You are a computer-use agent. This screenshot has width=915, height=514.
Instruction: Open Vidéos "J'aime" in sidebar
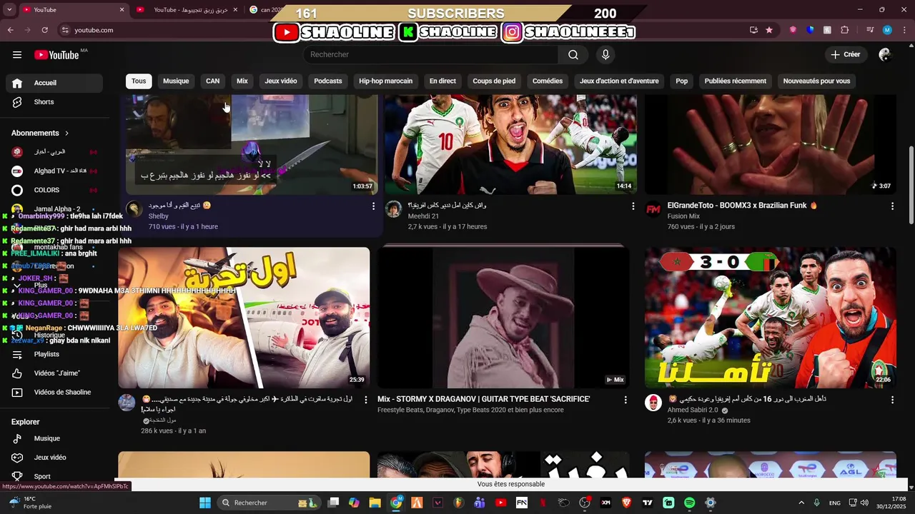coord(54,373)
